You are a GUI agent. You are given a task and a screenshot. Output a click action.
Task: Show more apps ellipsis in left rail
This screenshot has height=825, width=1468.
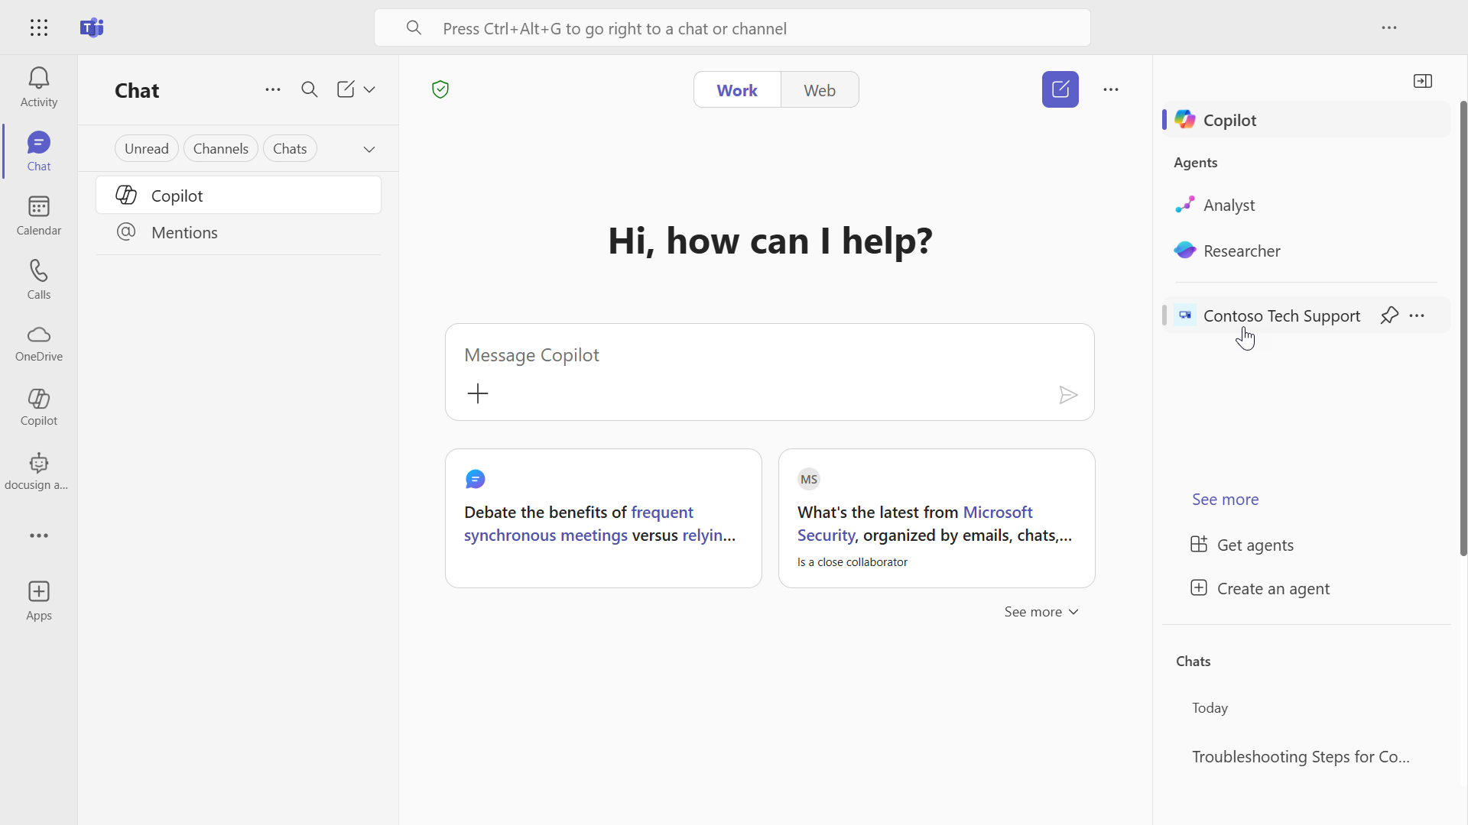tap(39, 535)
